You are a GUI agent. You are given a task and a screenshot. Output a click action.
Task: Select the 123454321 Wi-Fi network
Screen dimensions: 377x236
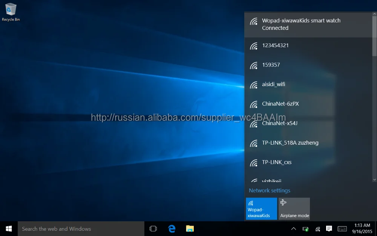(308, 46)
